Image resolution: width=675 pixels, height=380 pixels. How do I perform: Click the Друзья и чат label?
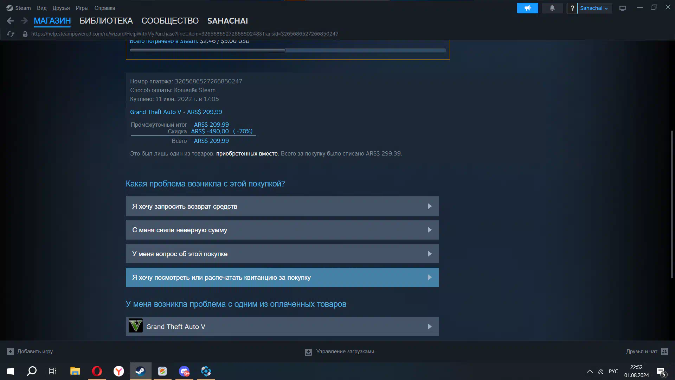(642, 351)
